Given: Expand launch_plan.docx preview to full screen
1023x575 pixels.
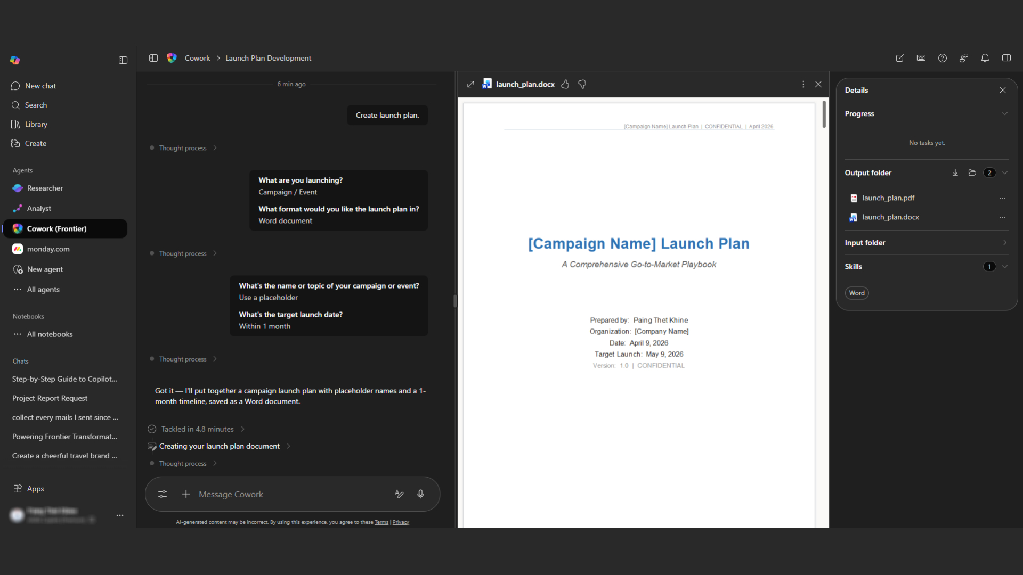Looking at the screenshot, I should [470, 84].
